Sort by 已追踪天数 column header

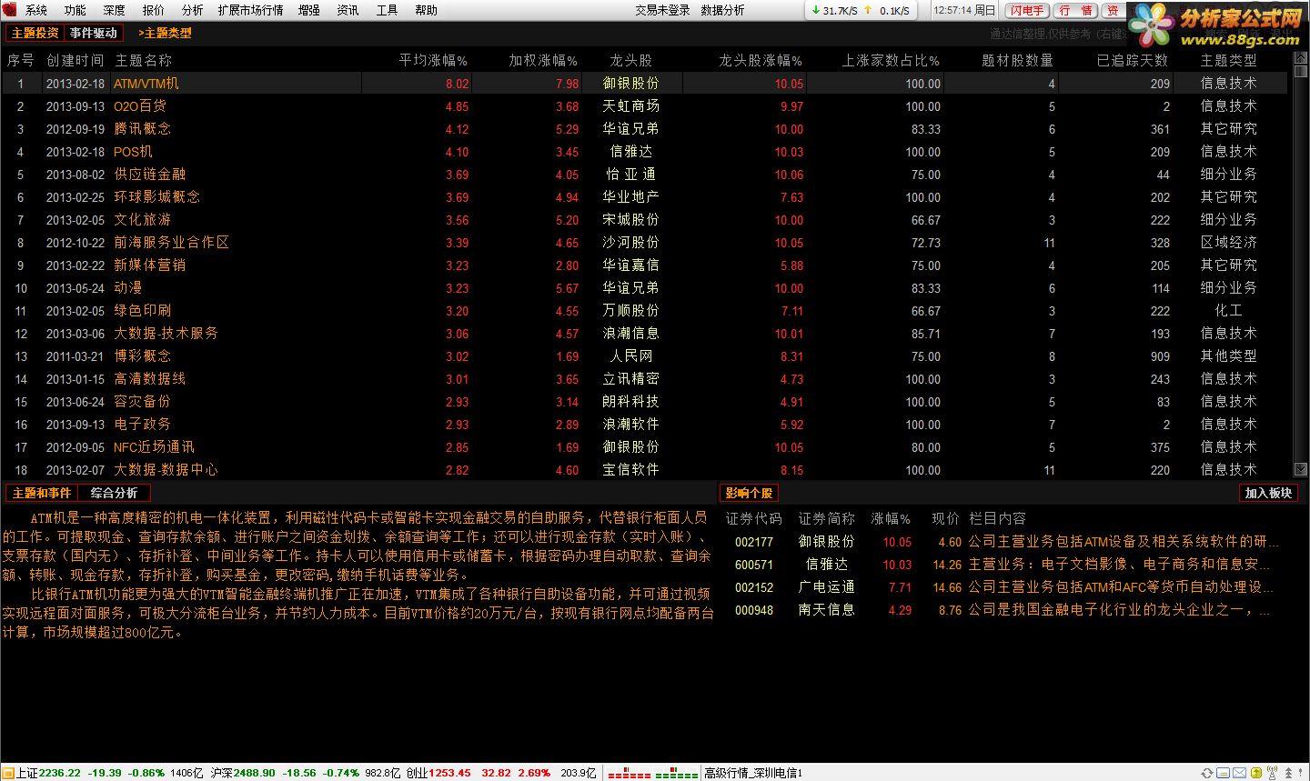point(1133,60)
